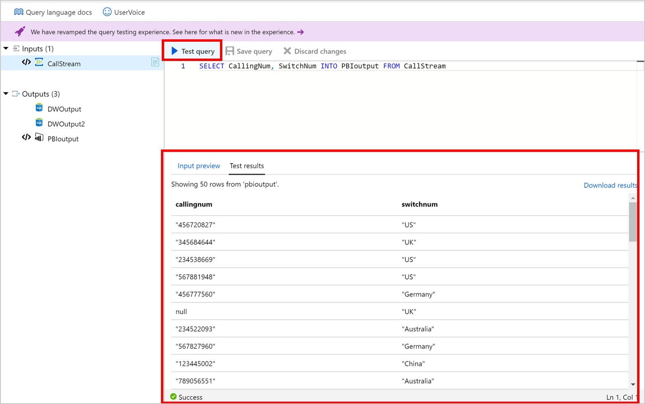Viewport: 645px width, 404px height.
Task: Open the what's new announcement arrow link
Action: pos(300,32)
